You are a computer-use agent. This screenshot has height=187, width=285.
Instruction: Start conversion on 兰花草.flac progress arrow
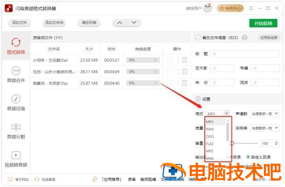pyautogui.click(x=155, y=60)
